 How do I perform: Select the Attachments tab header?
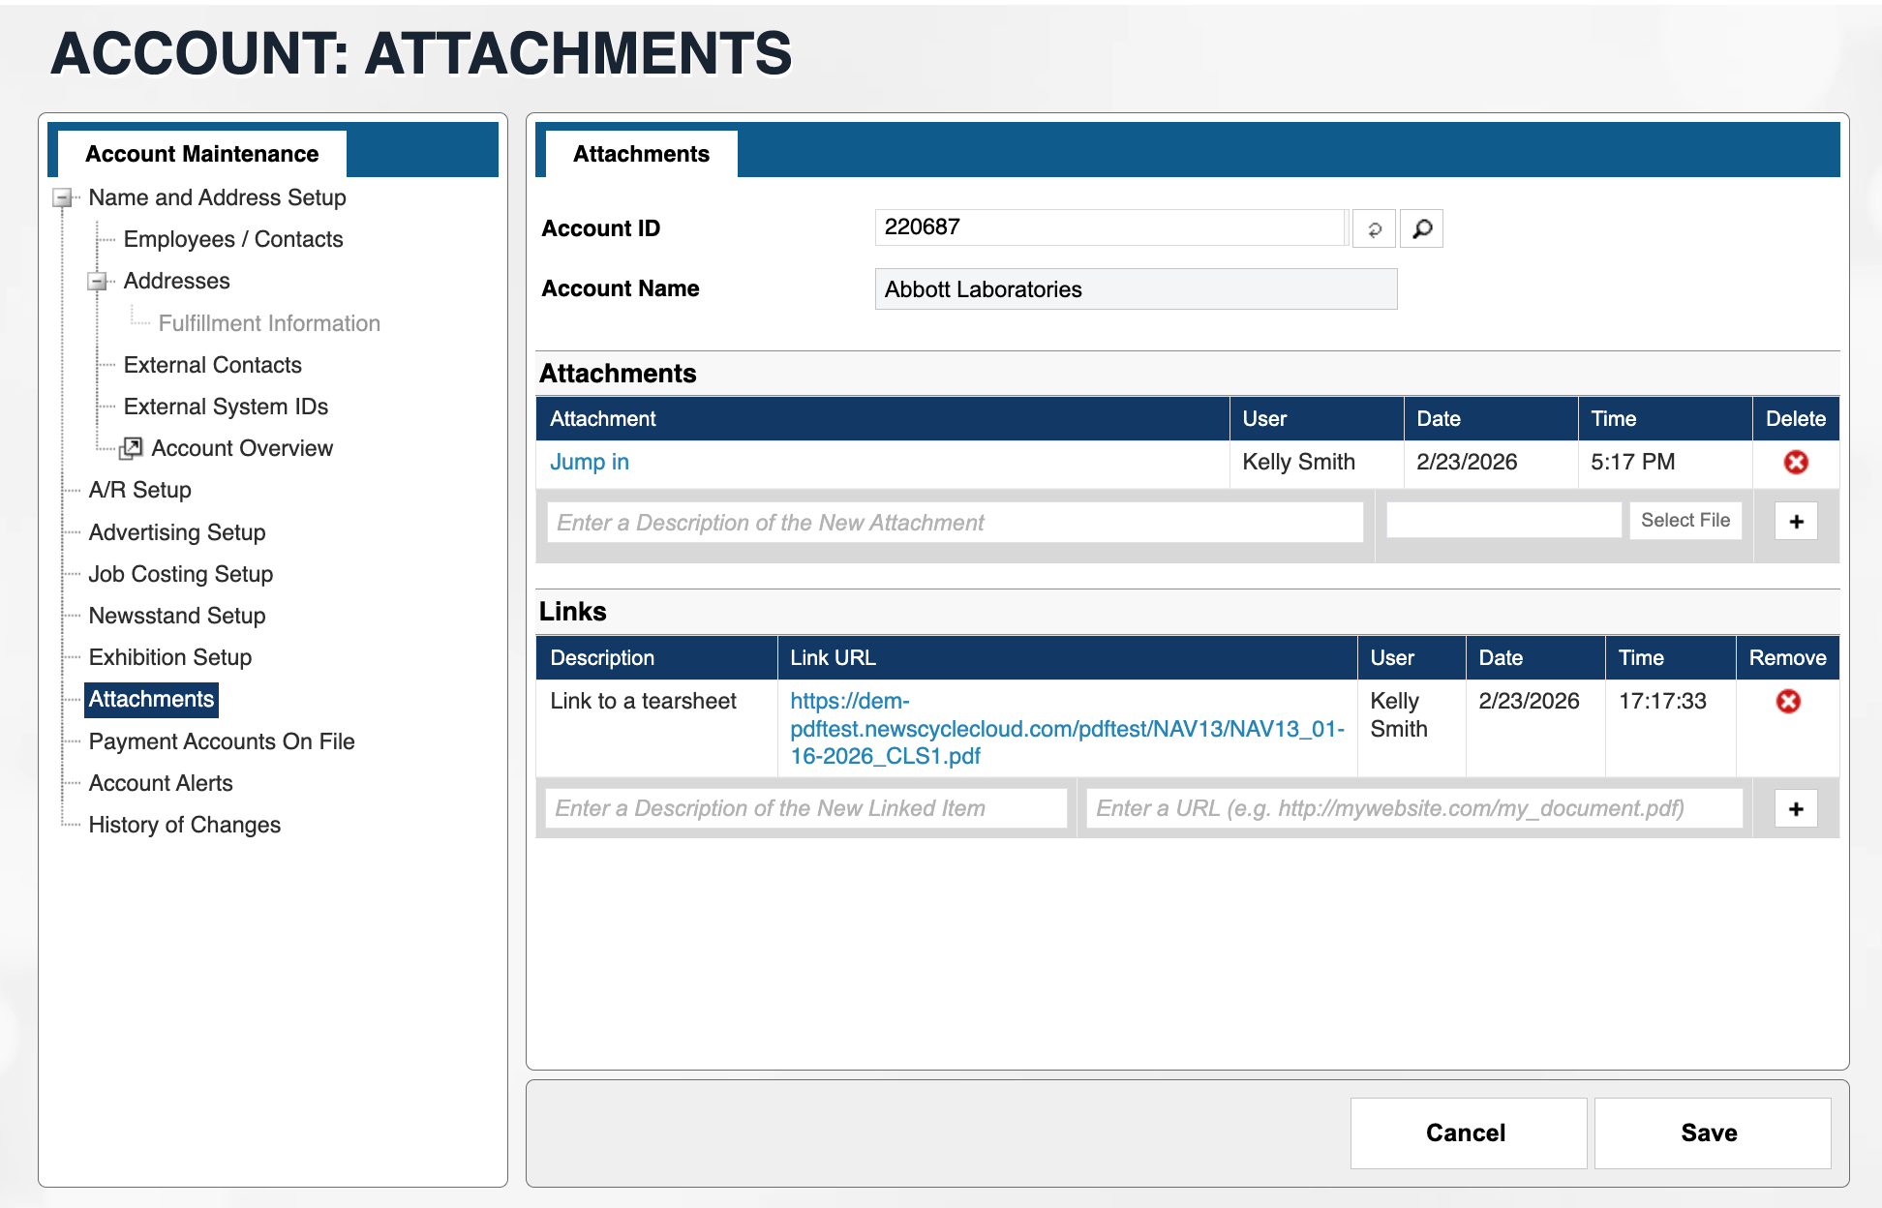pyautogui.click(x=641, y=154)
